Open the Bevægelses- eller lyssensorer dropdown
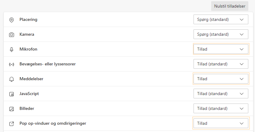Viewport: 255px width, 132px height. [221, 64]
